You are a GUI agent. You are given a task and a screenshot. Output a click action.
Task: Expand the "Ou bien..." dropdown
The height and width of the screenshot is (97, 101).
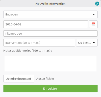pos(87,43)
